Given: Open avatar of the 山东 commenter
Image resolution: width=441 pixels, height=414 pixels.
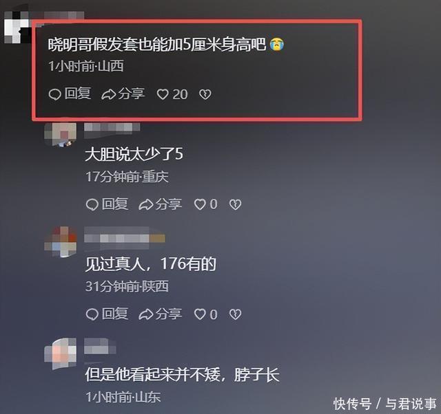Looking at the screenshot, I should pyautogui.click(x=61, y=353).
